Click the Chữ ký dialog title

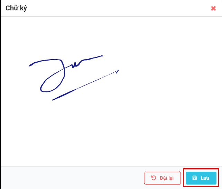[16, 8]
